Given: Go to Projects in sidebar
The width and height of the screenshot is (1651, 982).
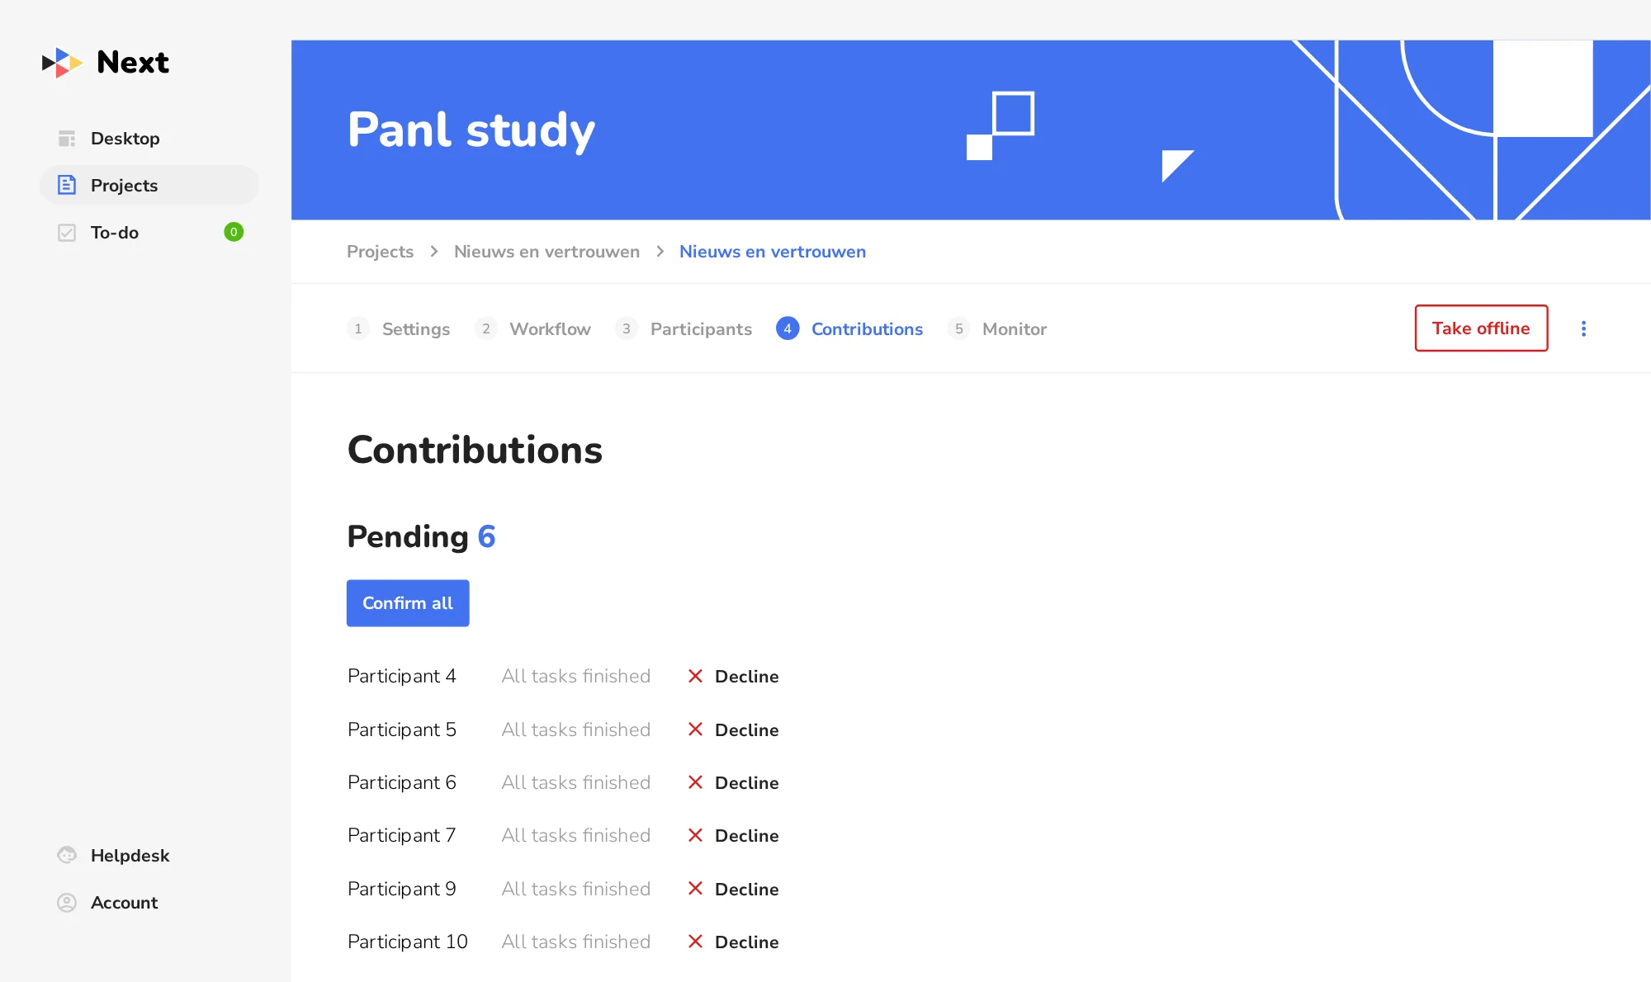Looking at the screenshot, I should [149, 185].
